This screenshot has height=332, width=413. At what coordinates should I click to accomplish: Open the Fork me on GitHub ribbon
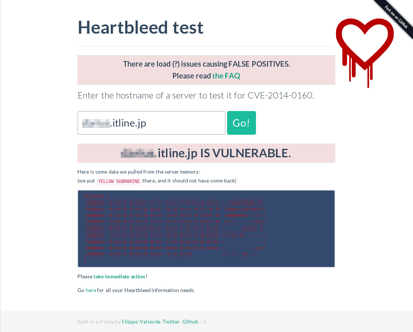pos(396,17)
